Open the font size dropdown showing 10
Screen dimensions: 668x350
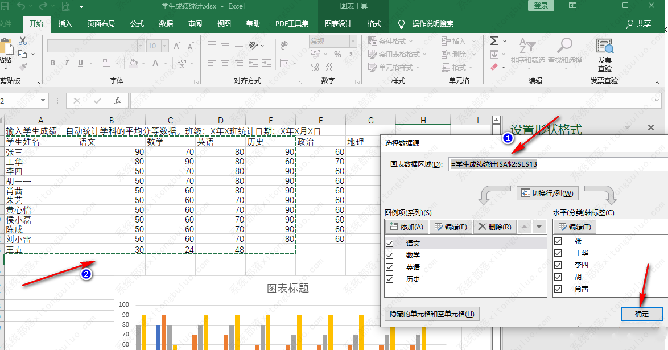point(165,46)
